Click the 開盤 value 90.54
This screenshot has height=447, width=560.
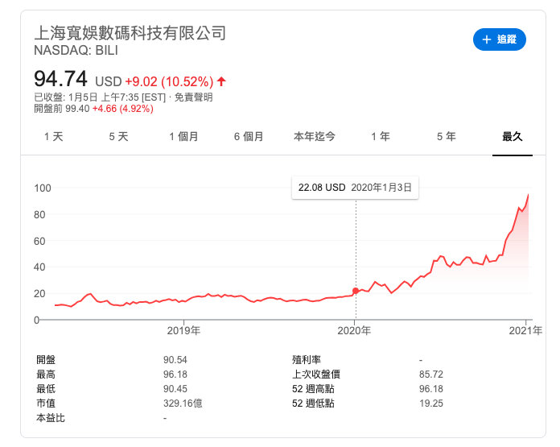click(175, 360)
